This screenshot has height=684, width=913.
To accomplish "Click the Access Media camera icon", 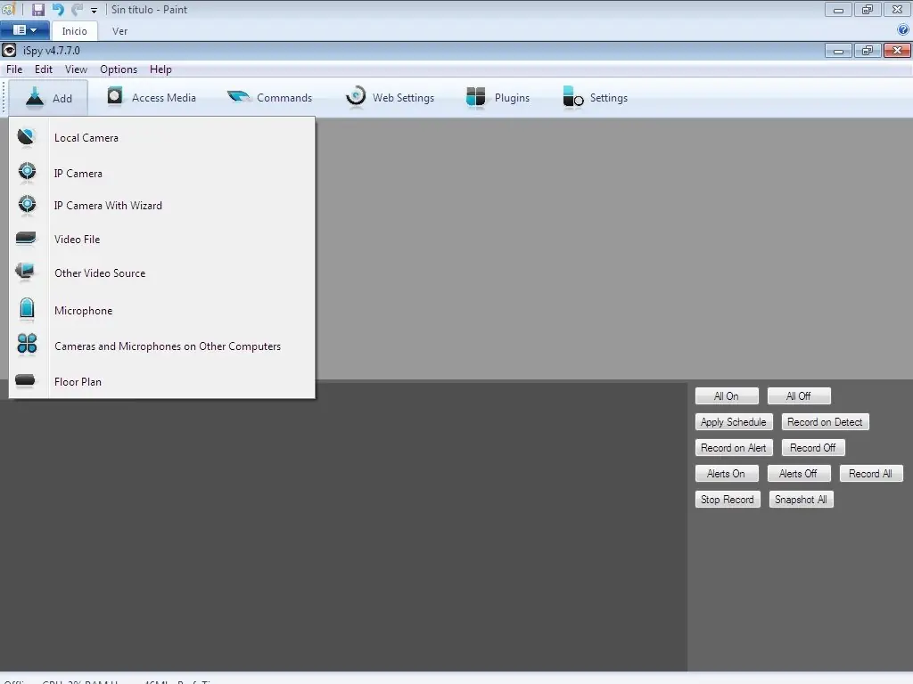I will (x=115, y=96).
